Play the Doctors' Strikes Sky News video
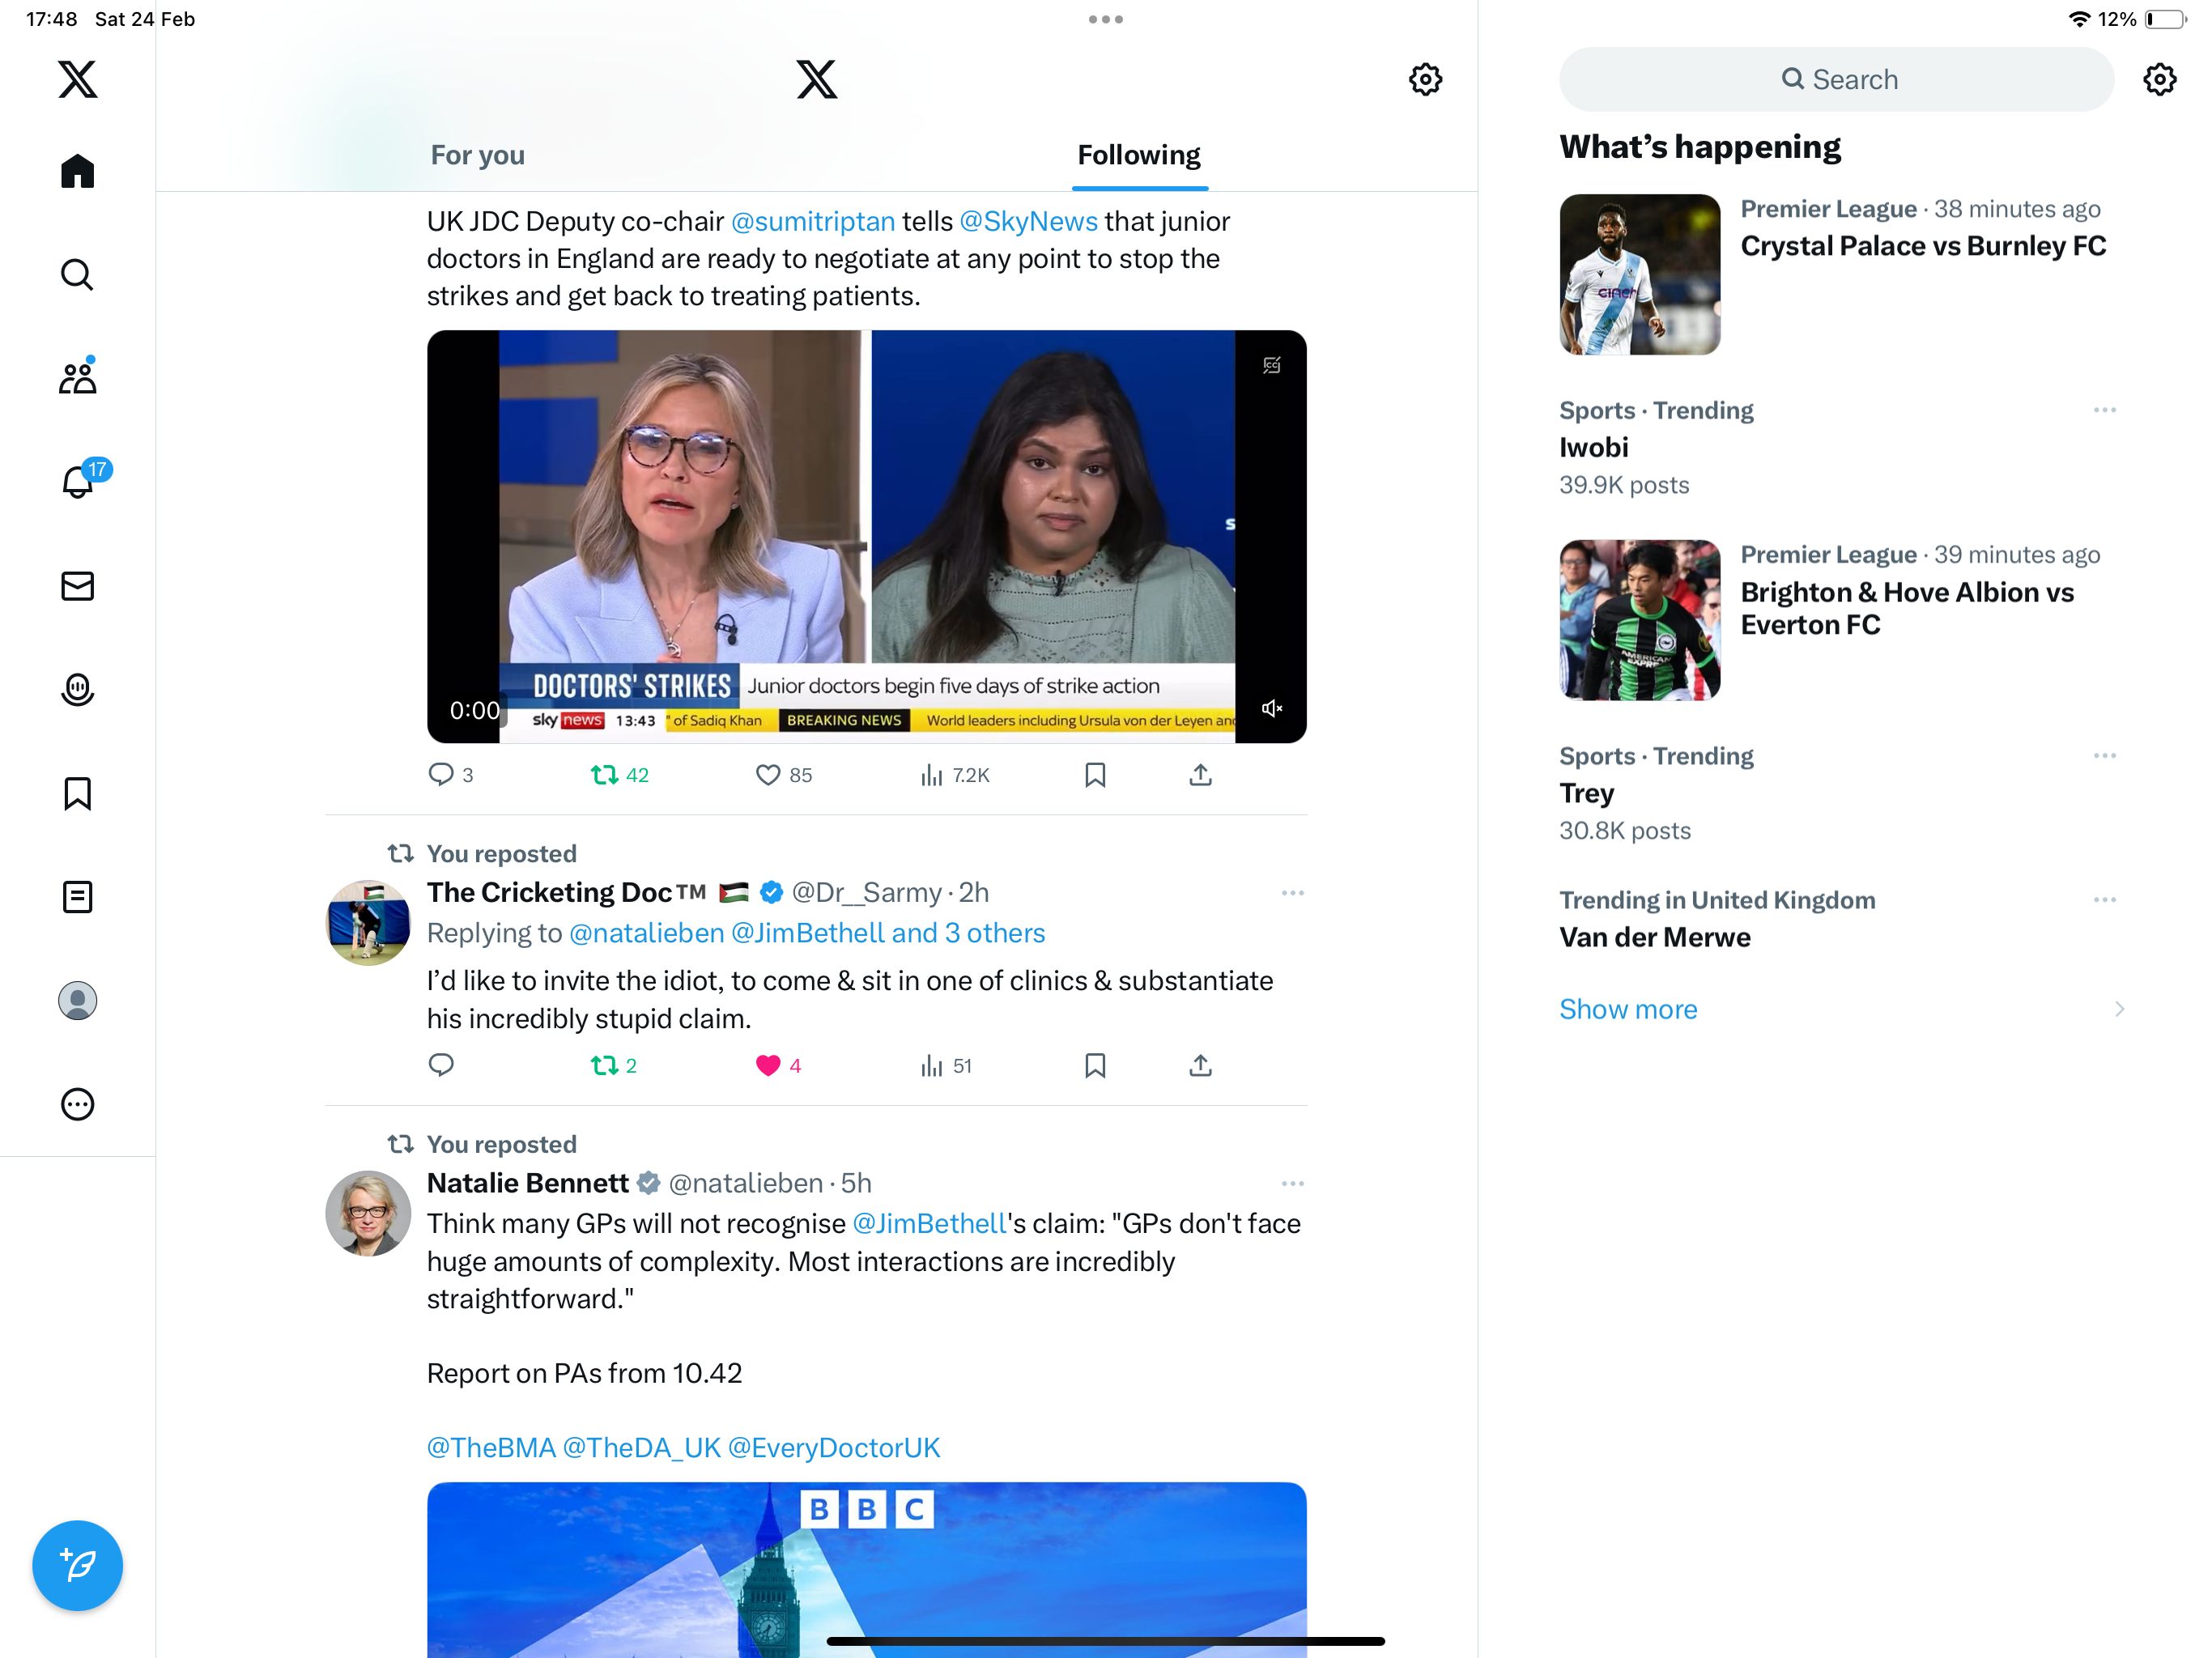This screenshot has height=1658, width=2212. pos(866,536)
